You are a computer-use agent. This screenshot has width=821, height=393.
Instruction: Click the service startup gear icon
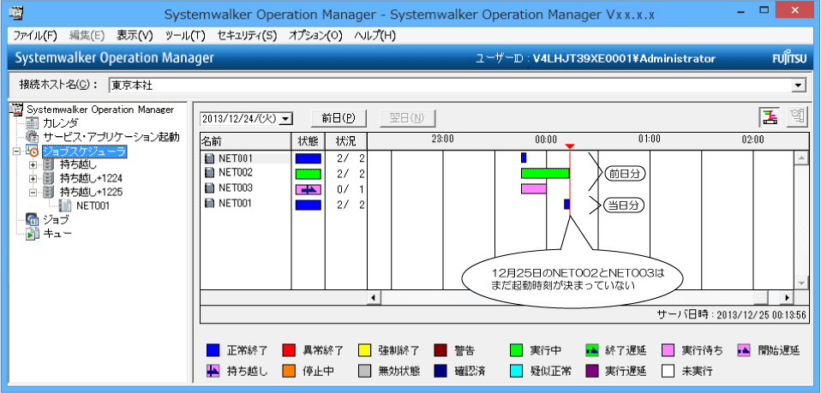32,137
